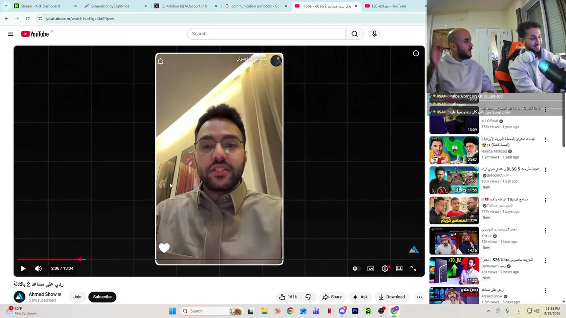
Task: Open options for Ta7oo video
Action: 545,200
